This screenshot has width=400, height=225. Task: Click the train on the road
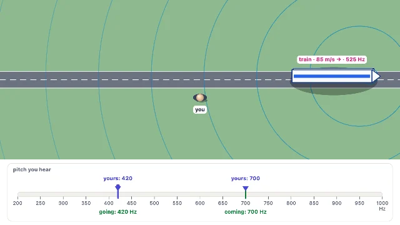tap(336, 76)
